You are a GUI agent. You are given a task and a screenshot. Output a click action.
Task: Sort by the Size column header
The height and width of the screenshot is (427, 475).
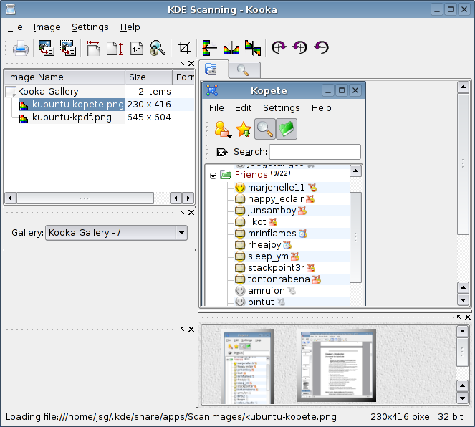[148, 77]
